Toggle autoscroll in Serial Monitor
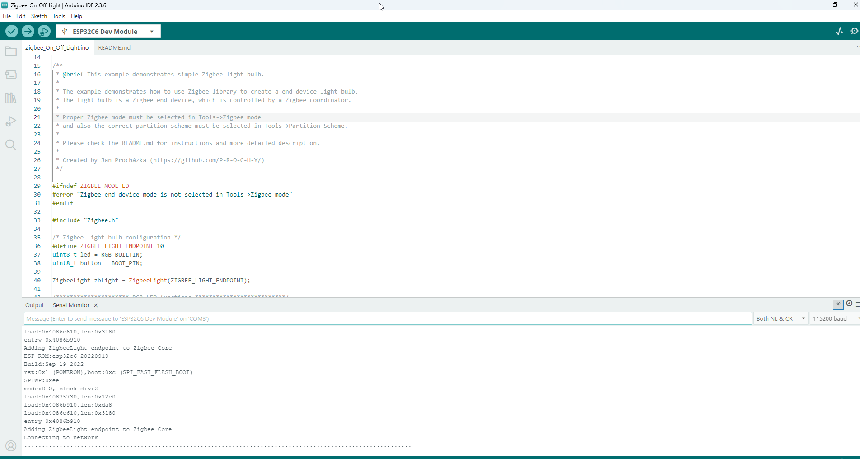Image resolution: width=860 pixels, height=459 pixels. click(838, 304)
